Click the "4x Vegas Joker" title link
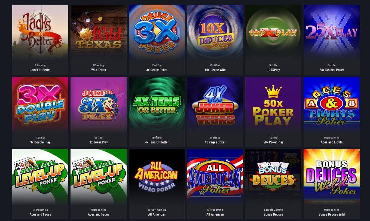Image resolution: width=370 pixels, height=221 pixels. (x=215, y=142)
